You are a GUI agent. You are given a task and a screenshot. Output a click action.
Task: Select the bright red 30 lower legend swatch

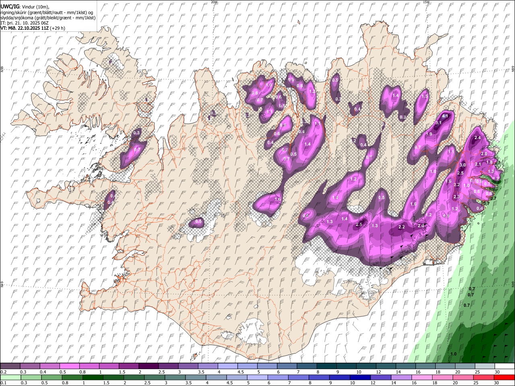click(505, 377)
